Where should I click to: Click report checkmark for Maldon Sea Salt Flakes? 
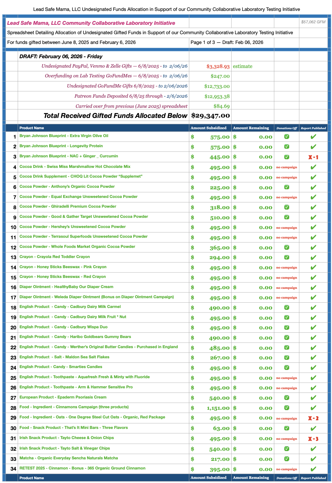(313, 358)
